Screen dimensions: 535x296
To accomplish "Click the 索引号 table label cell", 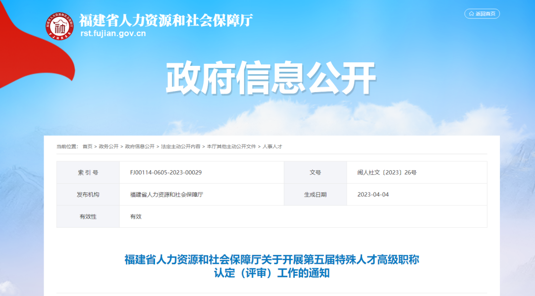I will (x=88, y=172).
